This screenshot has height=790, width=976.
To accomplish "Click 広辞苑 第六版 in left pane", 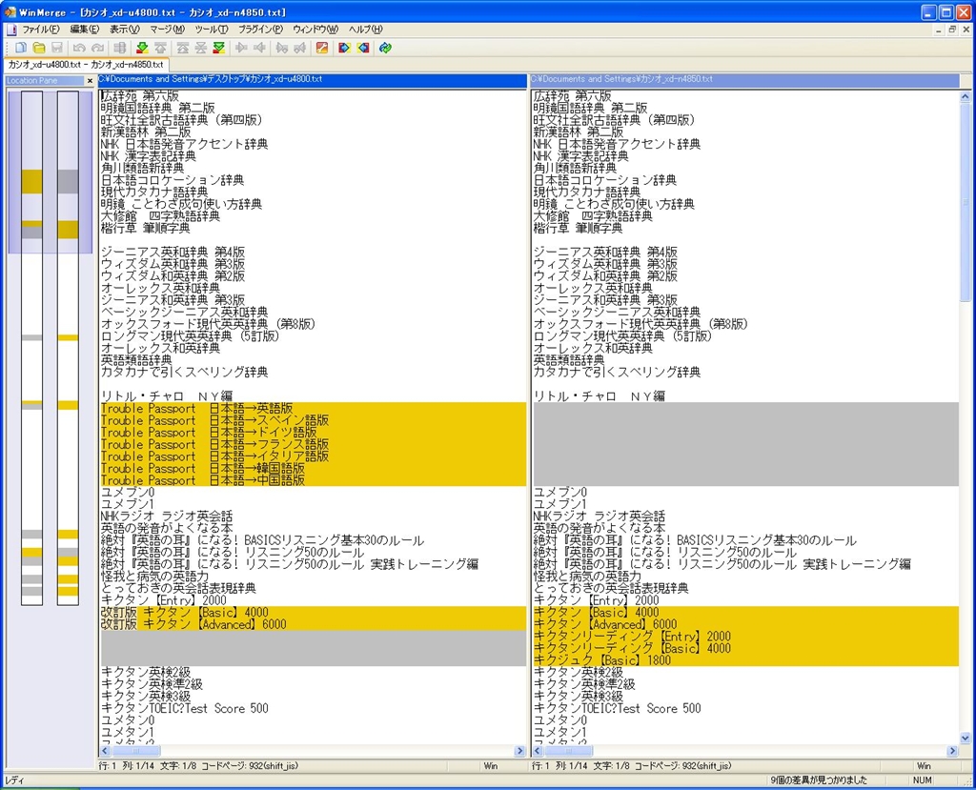I will pyautogui.click(x=140, y=96).
